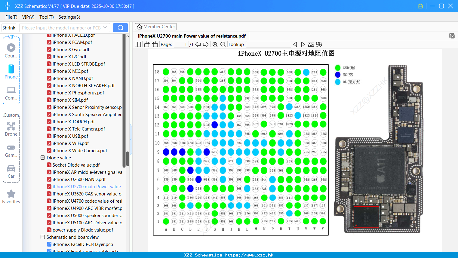Screen dimensions: 458x258
Task: Click the Shrink button
Action: [9, 28]
